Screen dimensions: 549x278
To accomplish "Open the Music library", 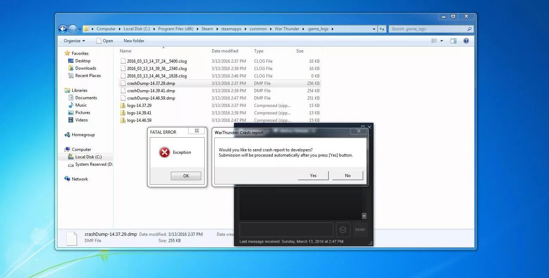I will click(81, 105).
